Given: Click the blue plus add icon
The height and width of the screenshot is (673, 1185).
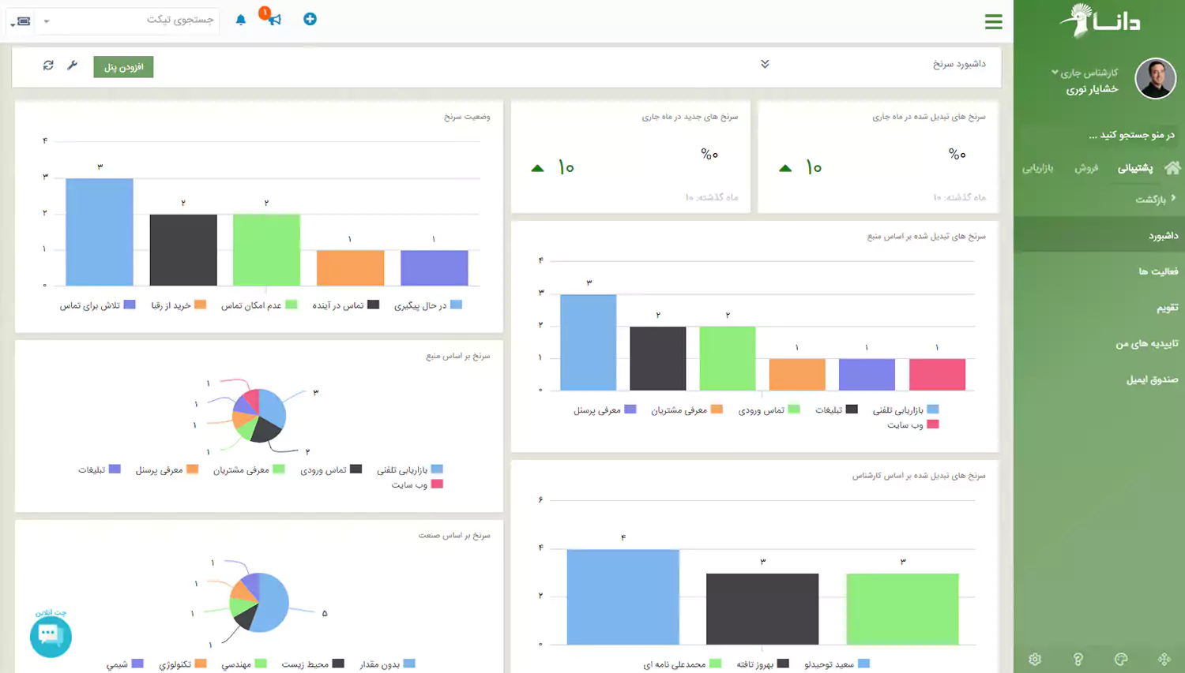Looking at the screenshot, I should point(310,19).
